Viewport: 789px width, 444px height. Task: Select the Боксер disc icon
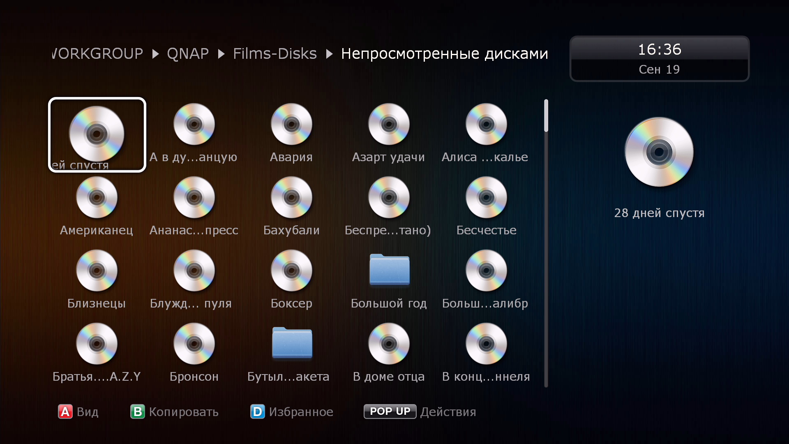point(291,271)
